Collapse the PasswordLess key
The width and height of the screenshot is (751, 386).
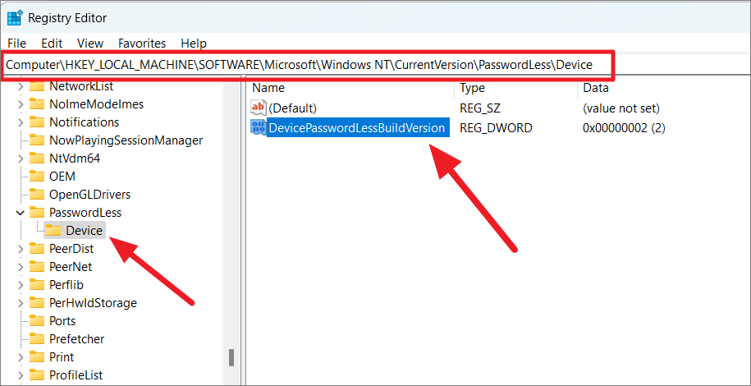[21, 213]
